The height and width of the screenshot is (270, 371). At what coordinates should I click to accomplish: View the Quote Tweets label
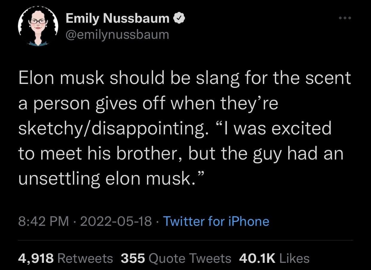[189, 258]
